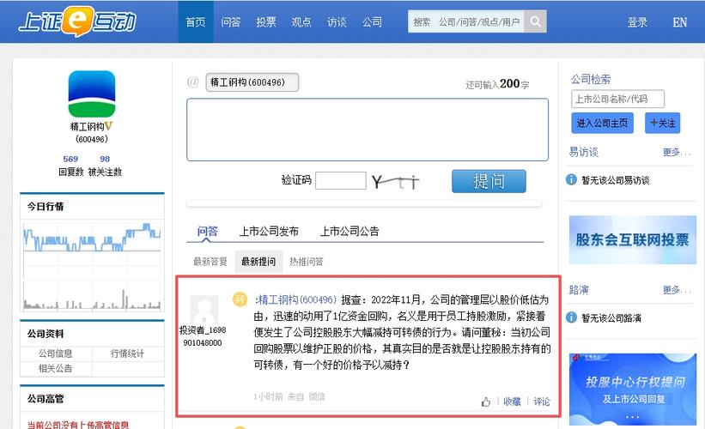Switch to 上市公司发布 tab
This screenshot has width=705, height=429.
[269, 231]
